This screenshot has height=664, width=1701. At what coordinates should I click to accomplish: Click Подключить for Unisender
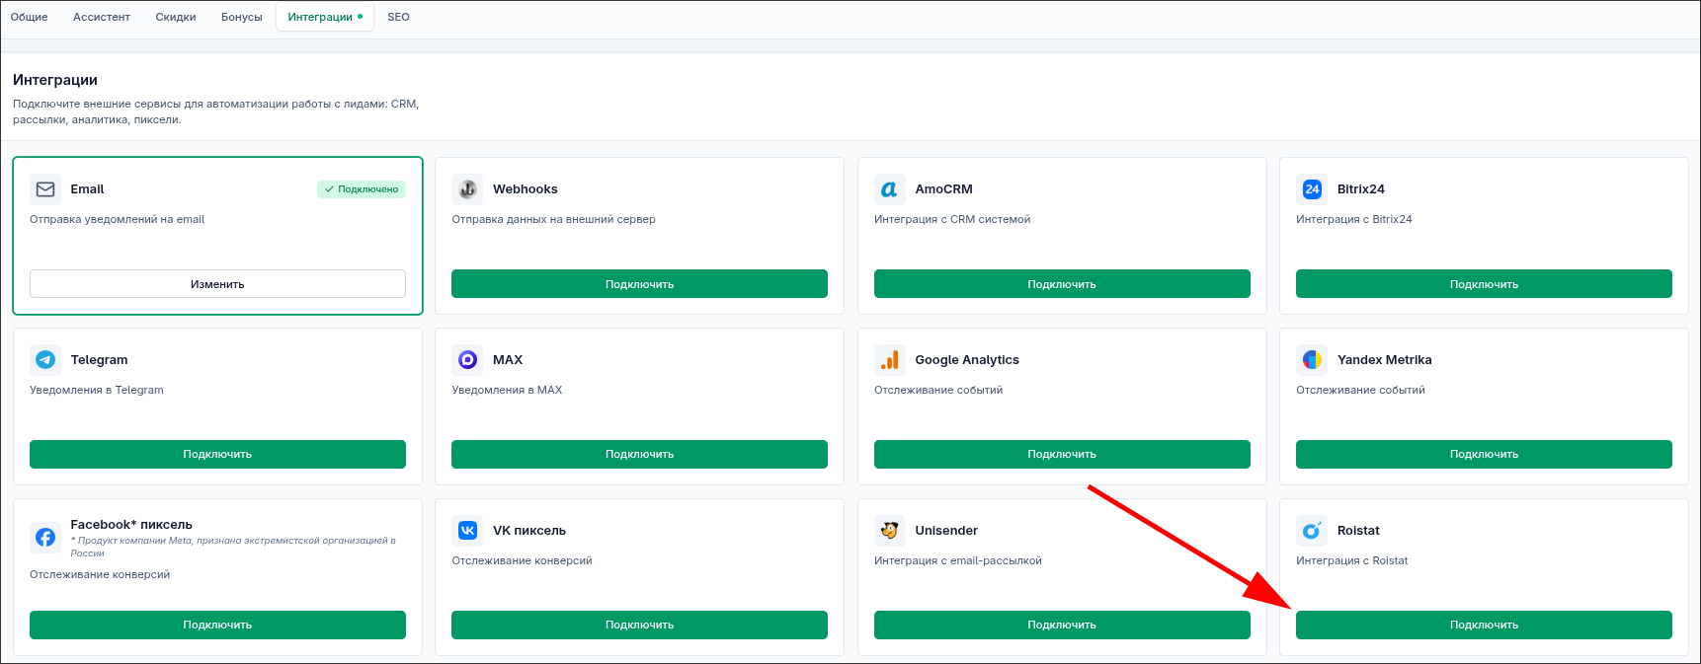point(1062,626)
